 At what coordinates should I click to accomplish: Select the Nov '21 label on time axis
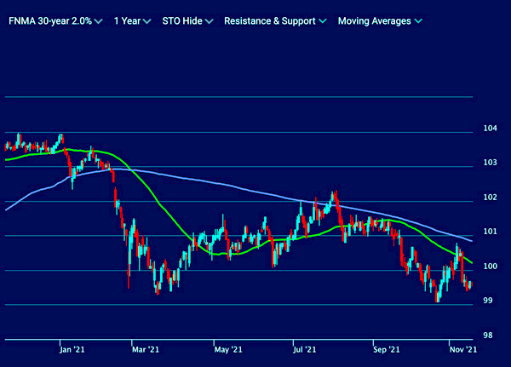coord(462,349)
